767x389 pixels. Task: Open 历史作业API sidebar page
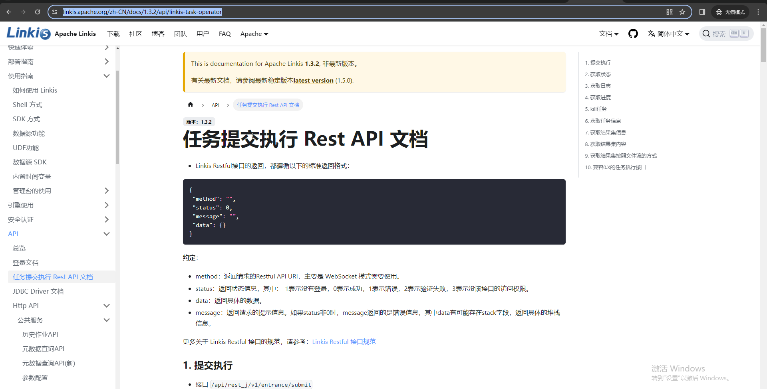click(x=40, y=334)
